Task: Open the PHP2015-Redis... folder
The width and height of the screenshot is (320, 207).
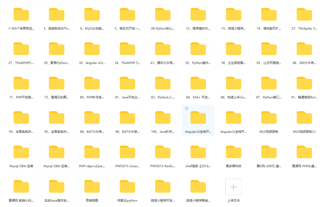Action: coord(163,152)
